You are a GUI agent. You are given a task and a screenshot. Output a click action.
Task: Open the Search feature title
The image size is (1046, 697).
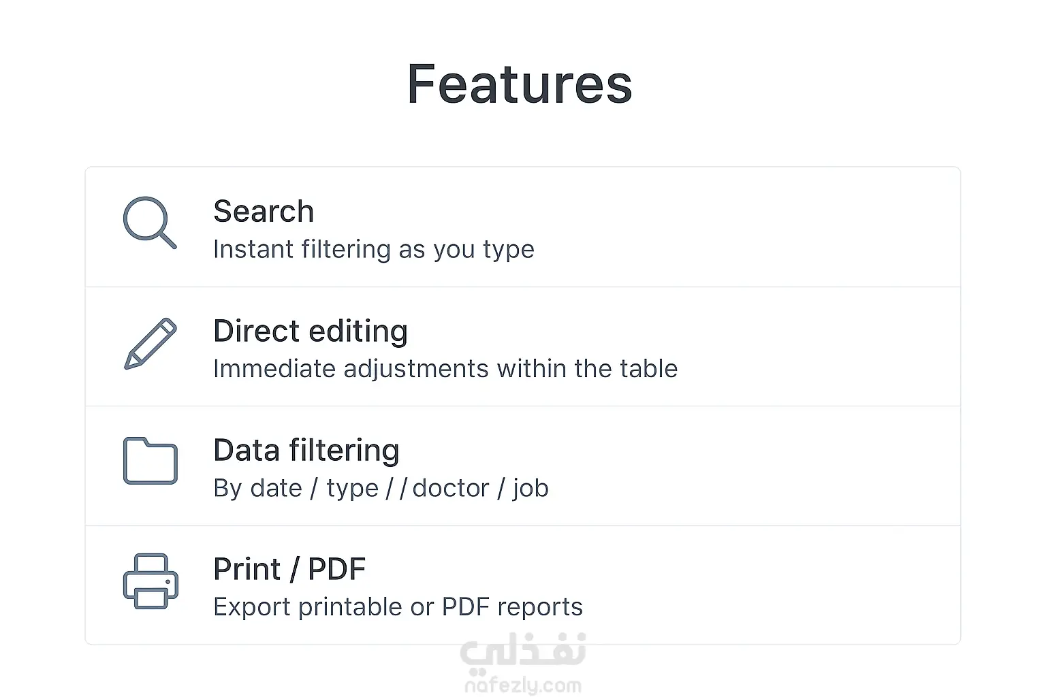click(264, 211)
